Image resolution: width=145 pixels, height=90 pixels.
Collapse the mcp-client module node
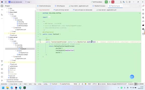(x=7, y=12)
